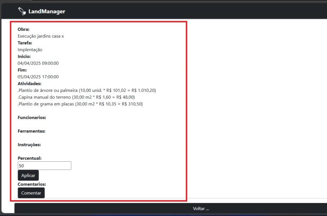327x216 pixels.
Task: Click the start date 04/04/2025 09:00:00
Action: coord(38,63)
